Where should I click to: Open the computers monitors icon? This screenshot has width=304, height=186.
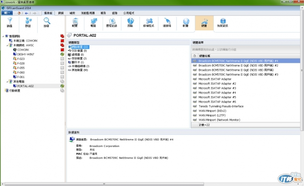click(x=93, y=21)
